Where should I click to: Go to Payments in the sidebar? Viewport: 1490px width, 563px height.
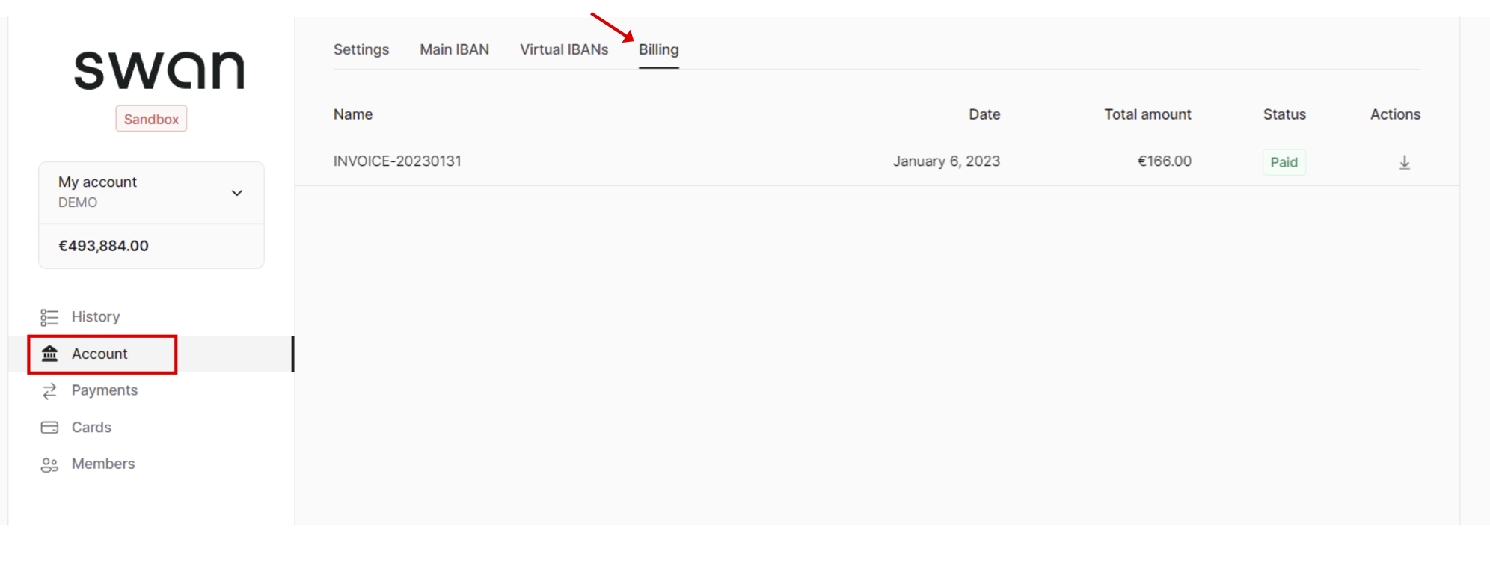click(105, 390)
